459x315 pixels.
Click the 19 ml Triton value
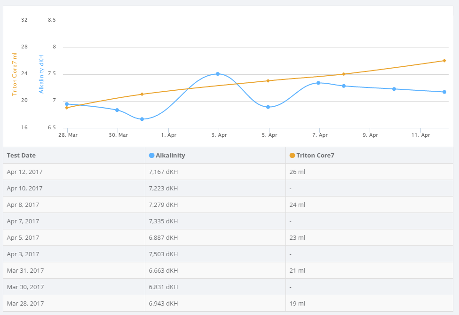(297, 303)
